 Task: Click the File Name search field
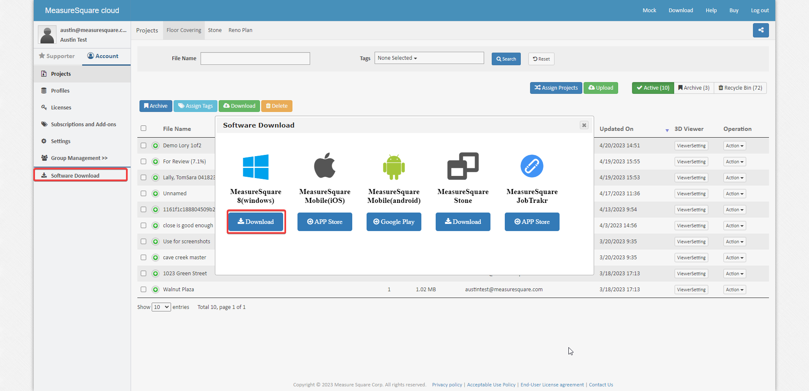(255, 59)
